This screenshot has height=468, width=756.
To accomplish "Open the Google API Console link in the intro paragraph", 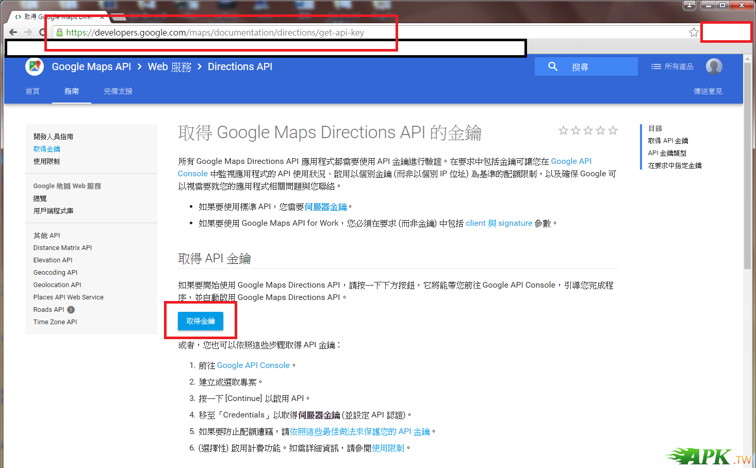I will (x=571, y=161).
